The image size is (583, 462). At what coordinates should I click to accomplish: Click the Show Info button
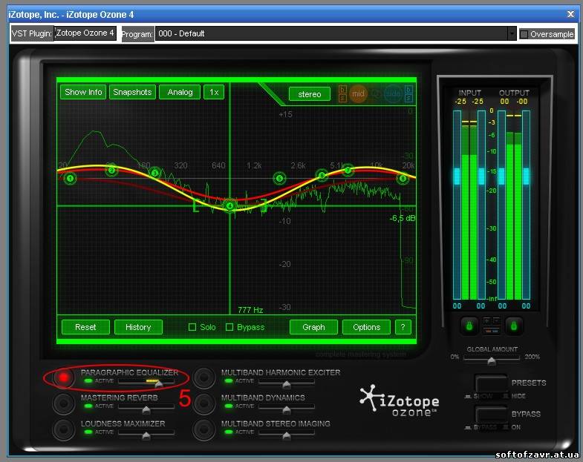[x=83, y=92]
